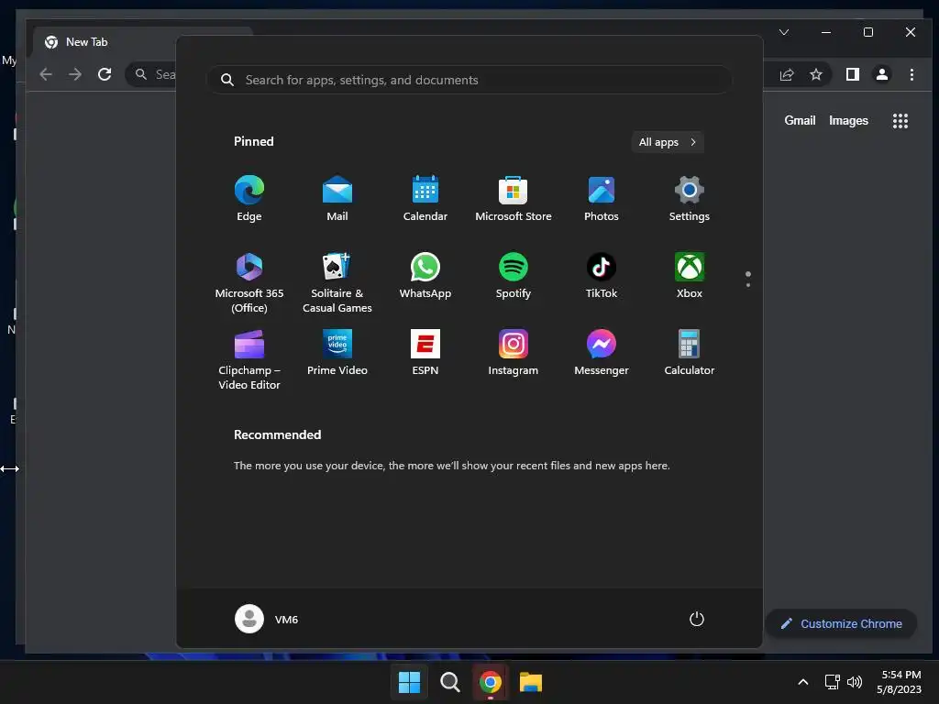Viewport: 939px width, 704px height.
Task: Open File Explorer from taskbar
Action: 531,682
